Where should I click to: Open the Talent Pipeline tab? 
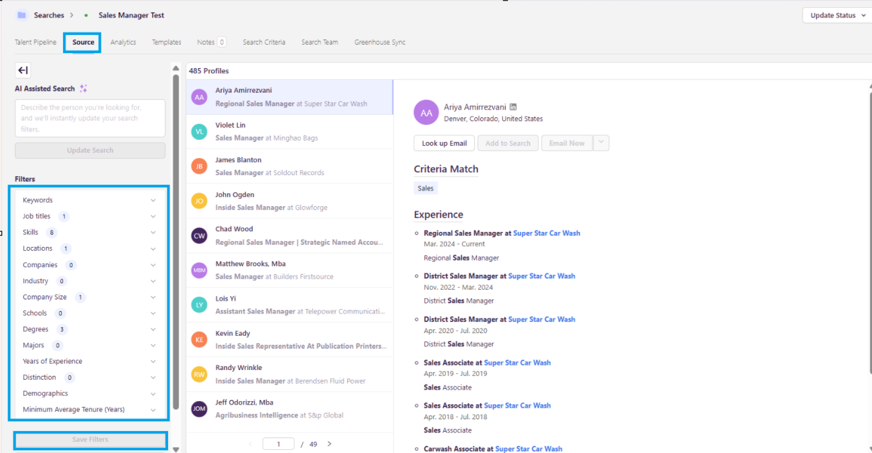(x=36, y=43)
